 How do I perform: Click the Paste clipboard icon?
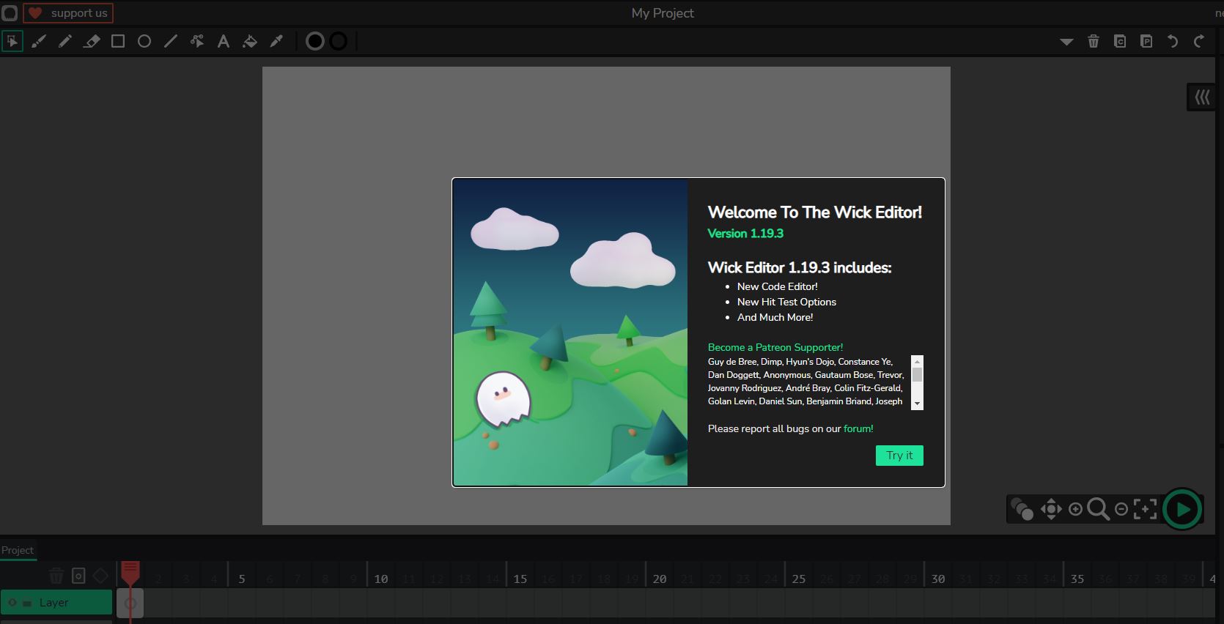click(x=1146, y=42)
